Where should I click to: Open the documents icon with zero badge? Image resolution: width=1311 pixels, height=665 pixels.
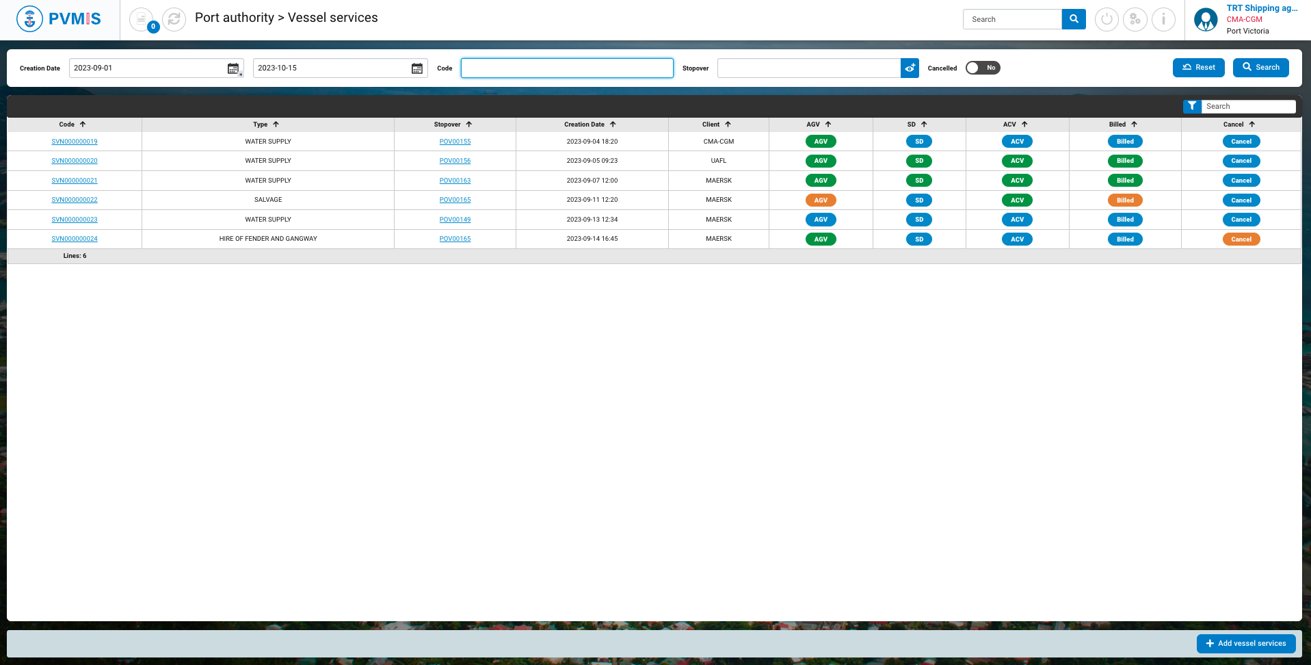pos(142,19)
